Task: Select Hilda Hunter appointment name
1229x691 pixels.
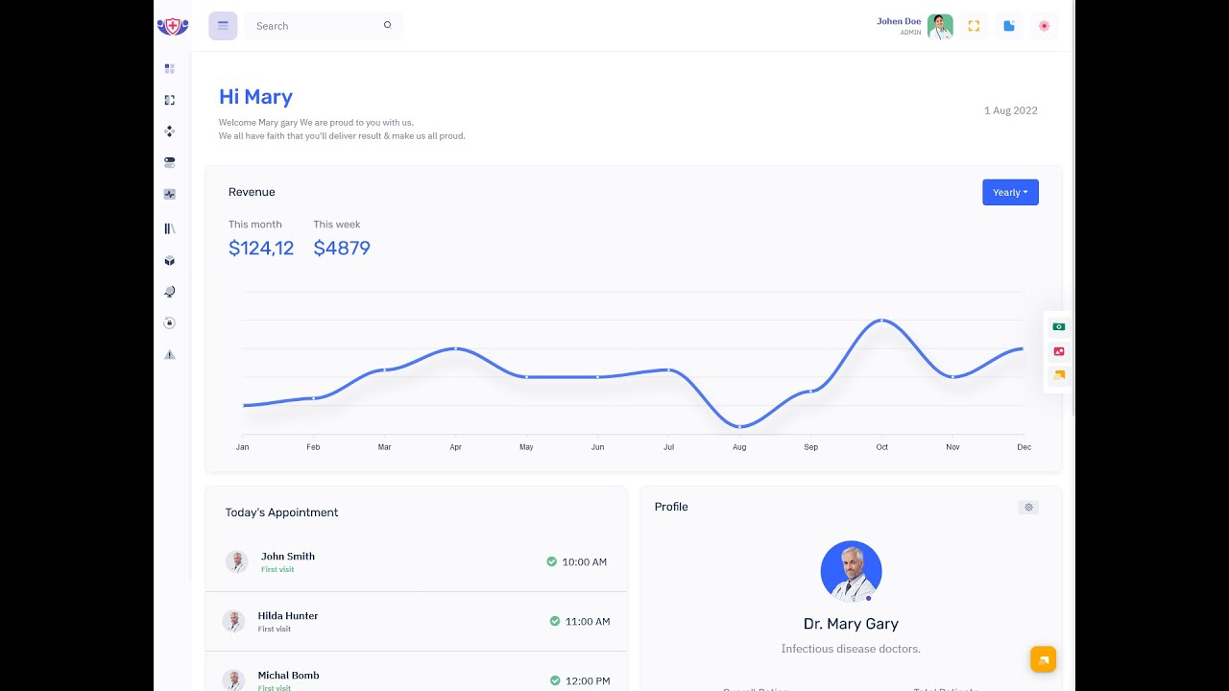Action: point(288,615)
